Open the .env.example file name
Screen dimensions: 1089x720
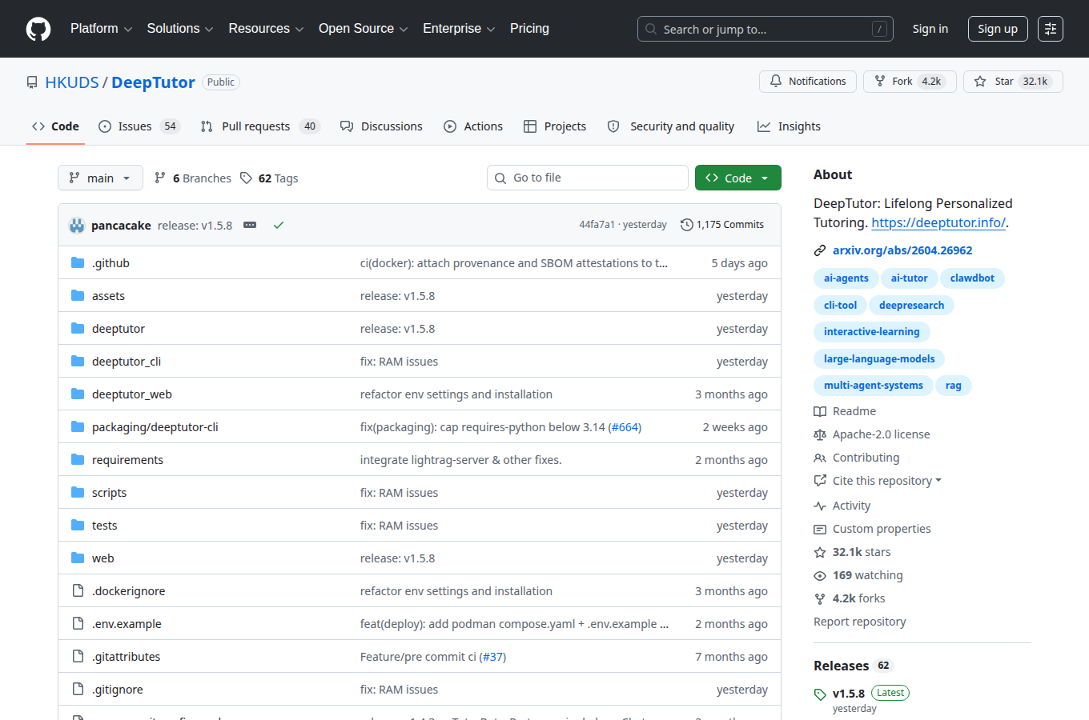click(x=127, y=624)
